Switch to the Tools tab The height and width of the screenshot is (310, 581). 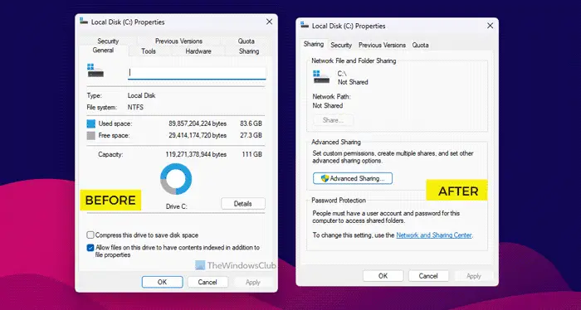149,51
